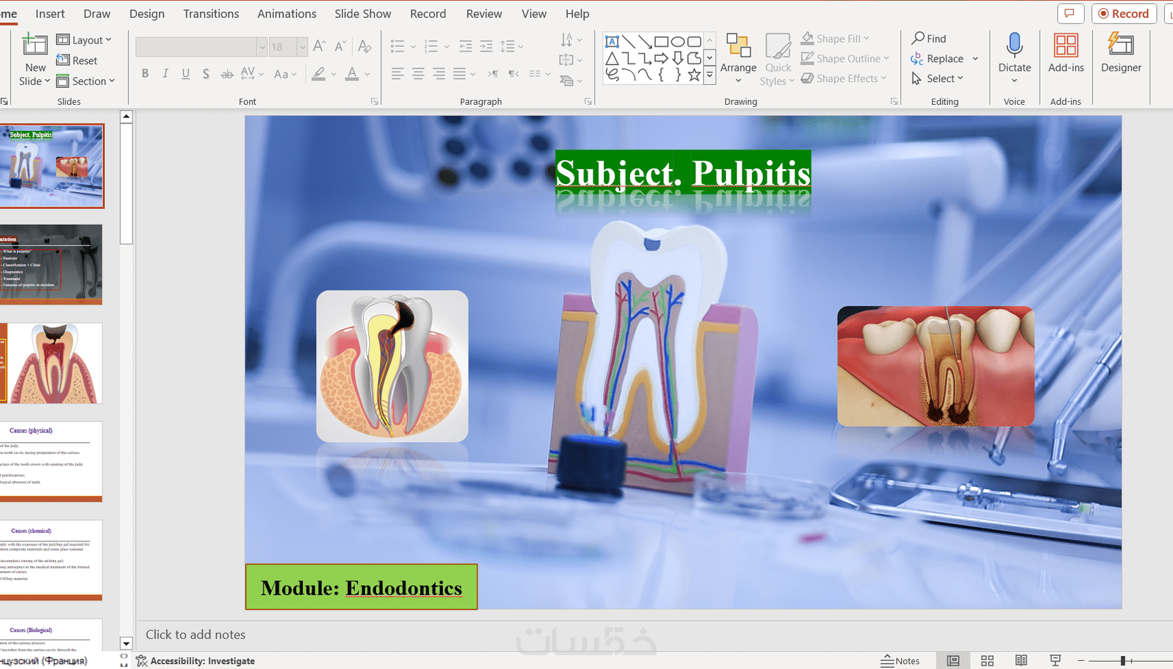
Task: Switch to Reading View icon
Action: [x=1021, y=661]
